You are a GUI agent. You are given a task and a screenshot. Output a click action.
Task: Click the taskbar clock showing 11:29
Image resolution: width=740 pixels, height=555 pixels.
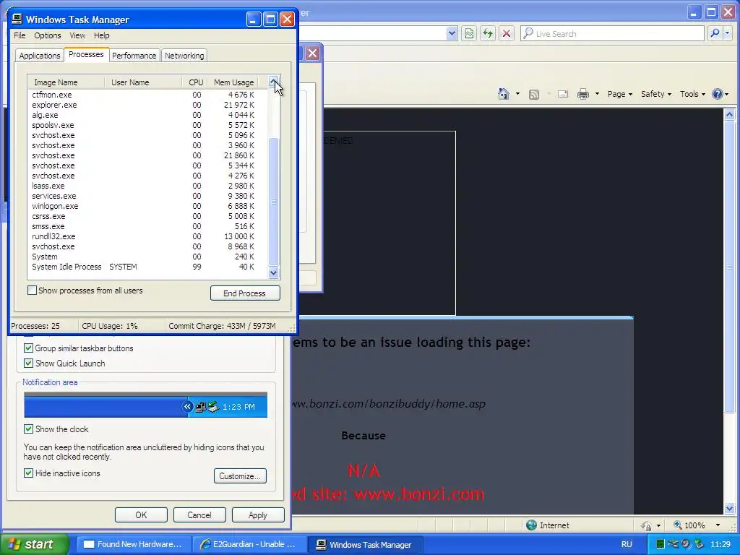pos(720,544)
